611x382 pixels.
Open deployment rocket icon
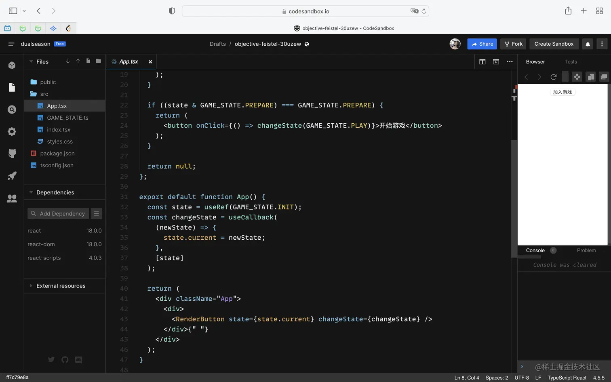click(x=12, y=176)
